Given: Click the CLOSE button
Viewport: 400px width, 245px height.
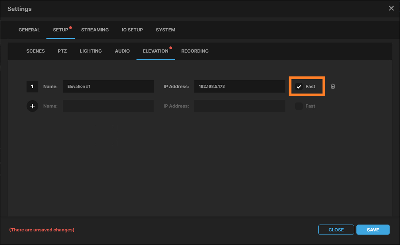Looking at the screenshot, I should (x=336, y=230).
